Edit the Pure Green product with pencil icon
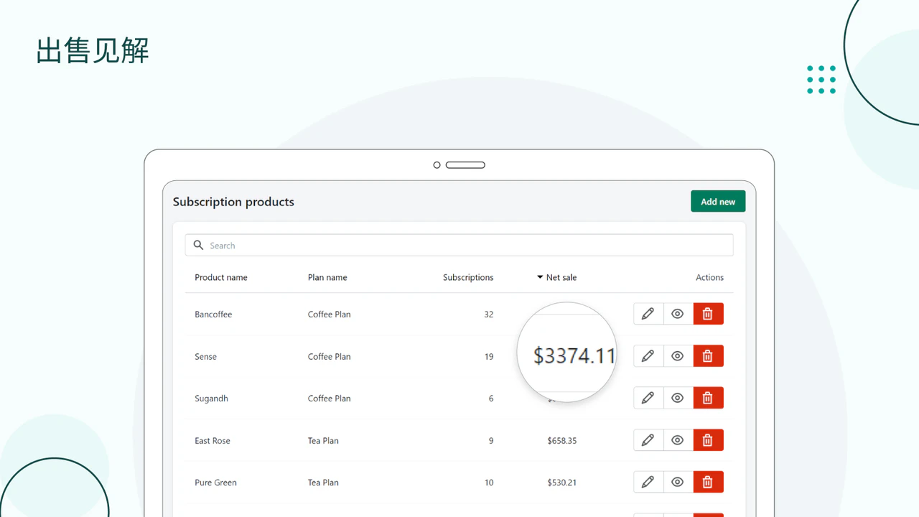The width and height of the screenshot is (919, 517). [x=648, y=482]
